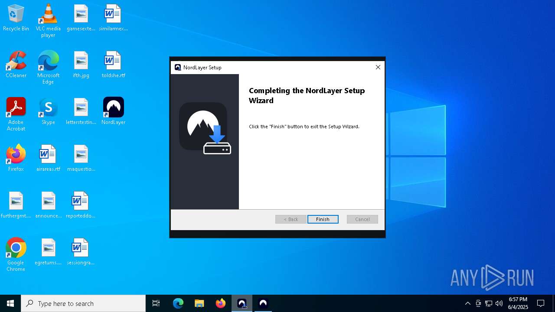Select the Microsoft Edge desktop shortcut
Screen dimensions: 555x312
point(48,68)
